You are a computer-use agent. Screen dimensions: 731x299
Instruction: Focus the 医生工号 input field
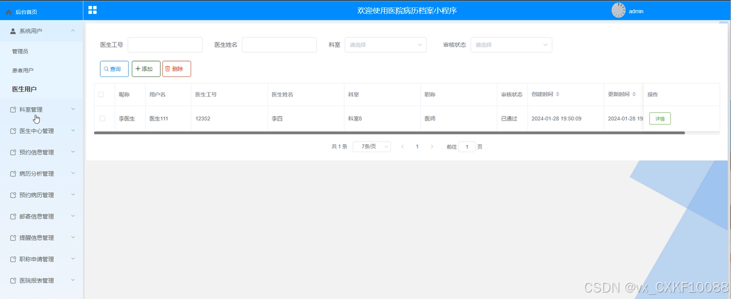tap(165, 45)
